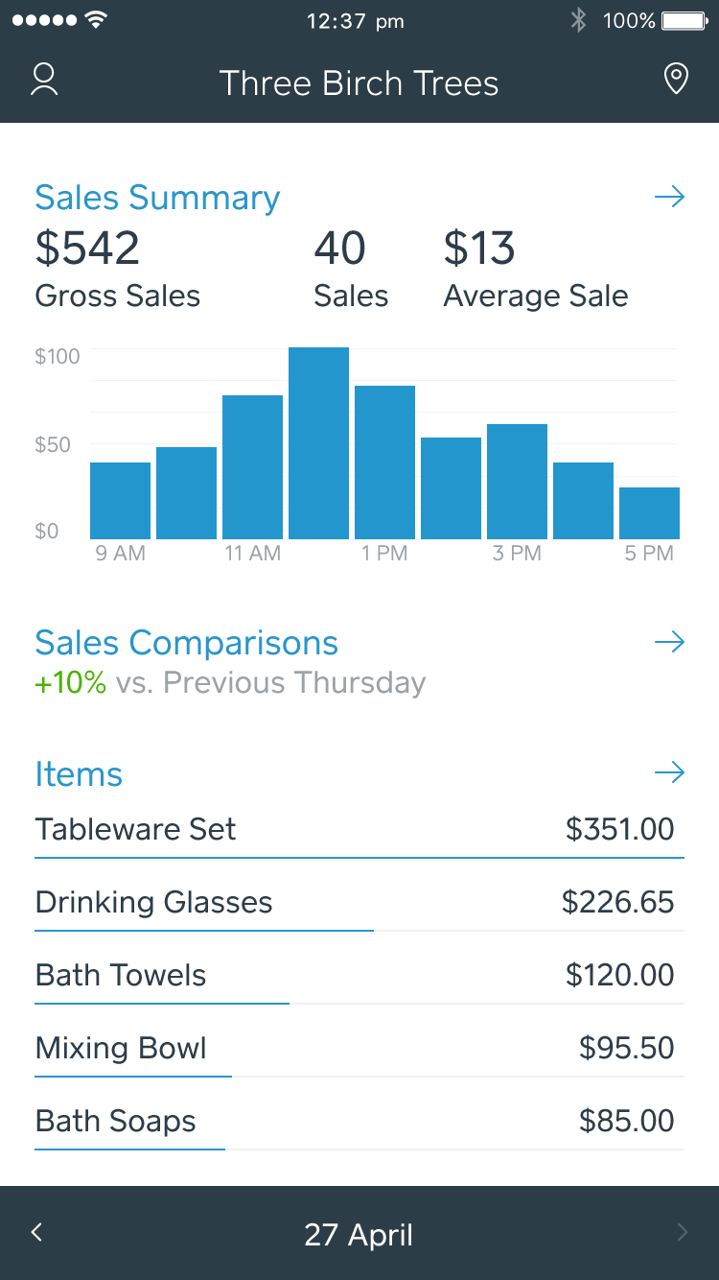The width and height of the screenshot is (719, 1280).
Task: Open the Sales Summary section heading
Action: (x=156, y=198)
